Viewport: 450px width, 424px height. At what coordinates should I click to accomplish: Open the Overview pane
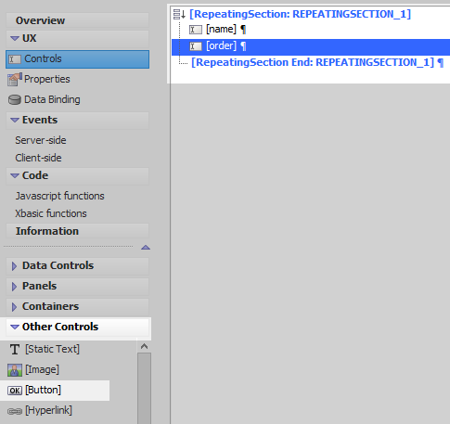point(77,20)
